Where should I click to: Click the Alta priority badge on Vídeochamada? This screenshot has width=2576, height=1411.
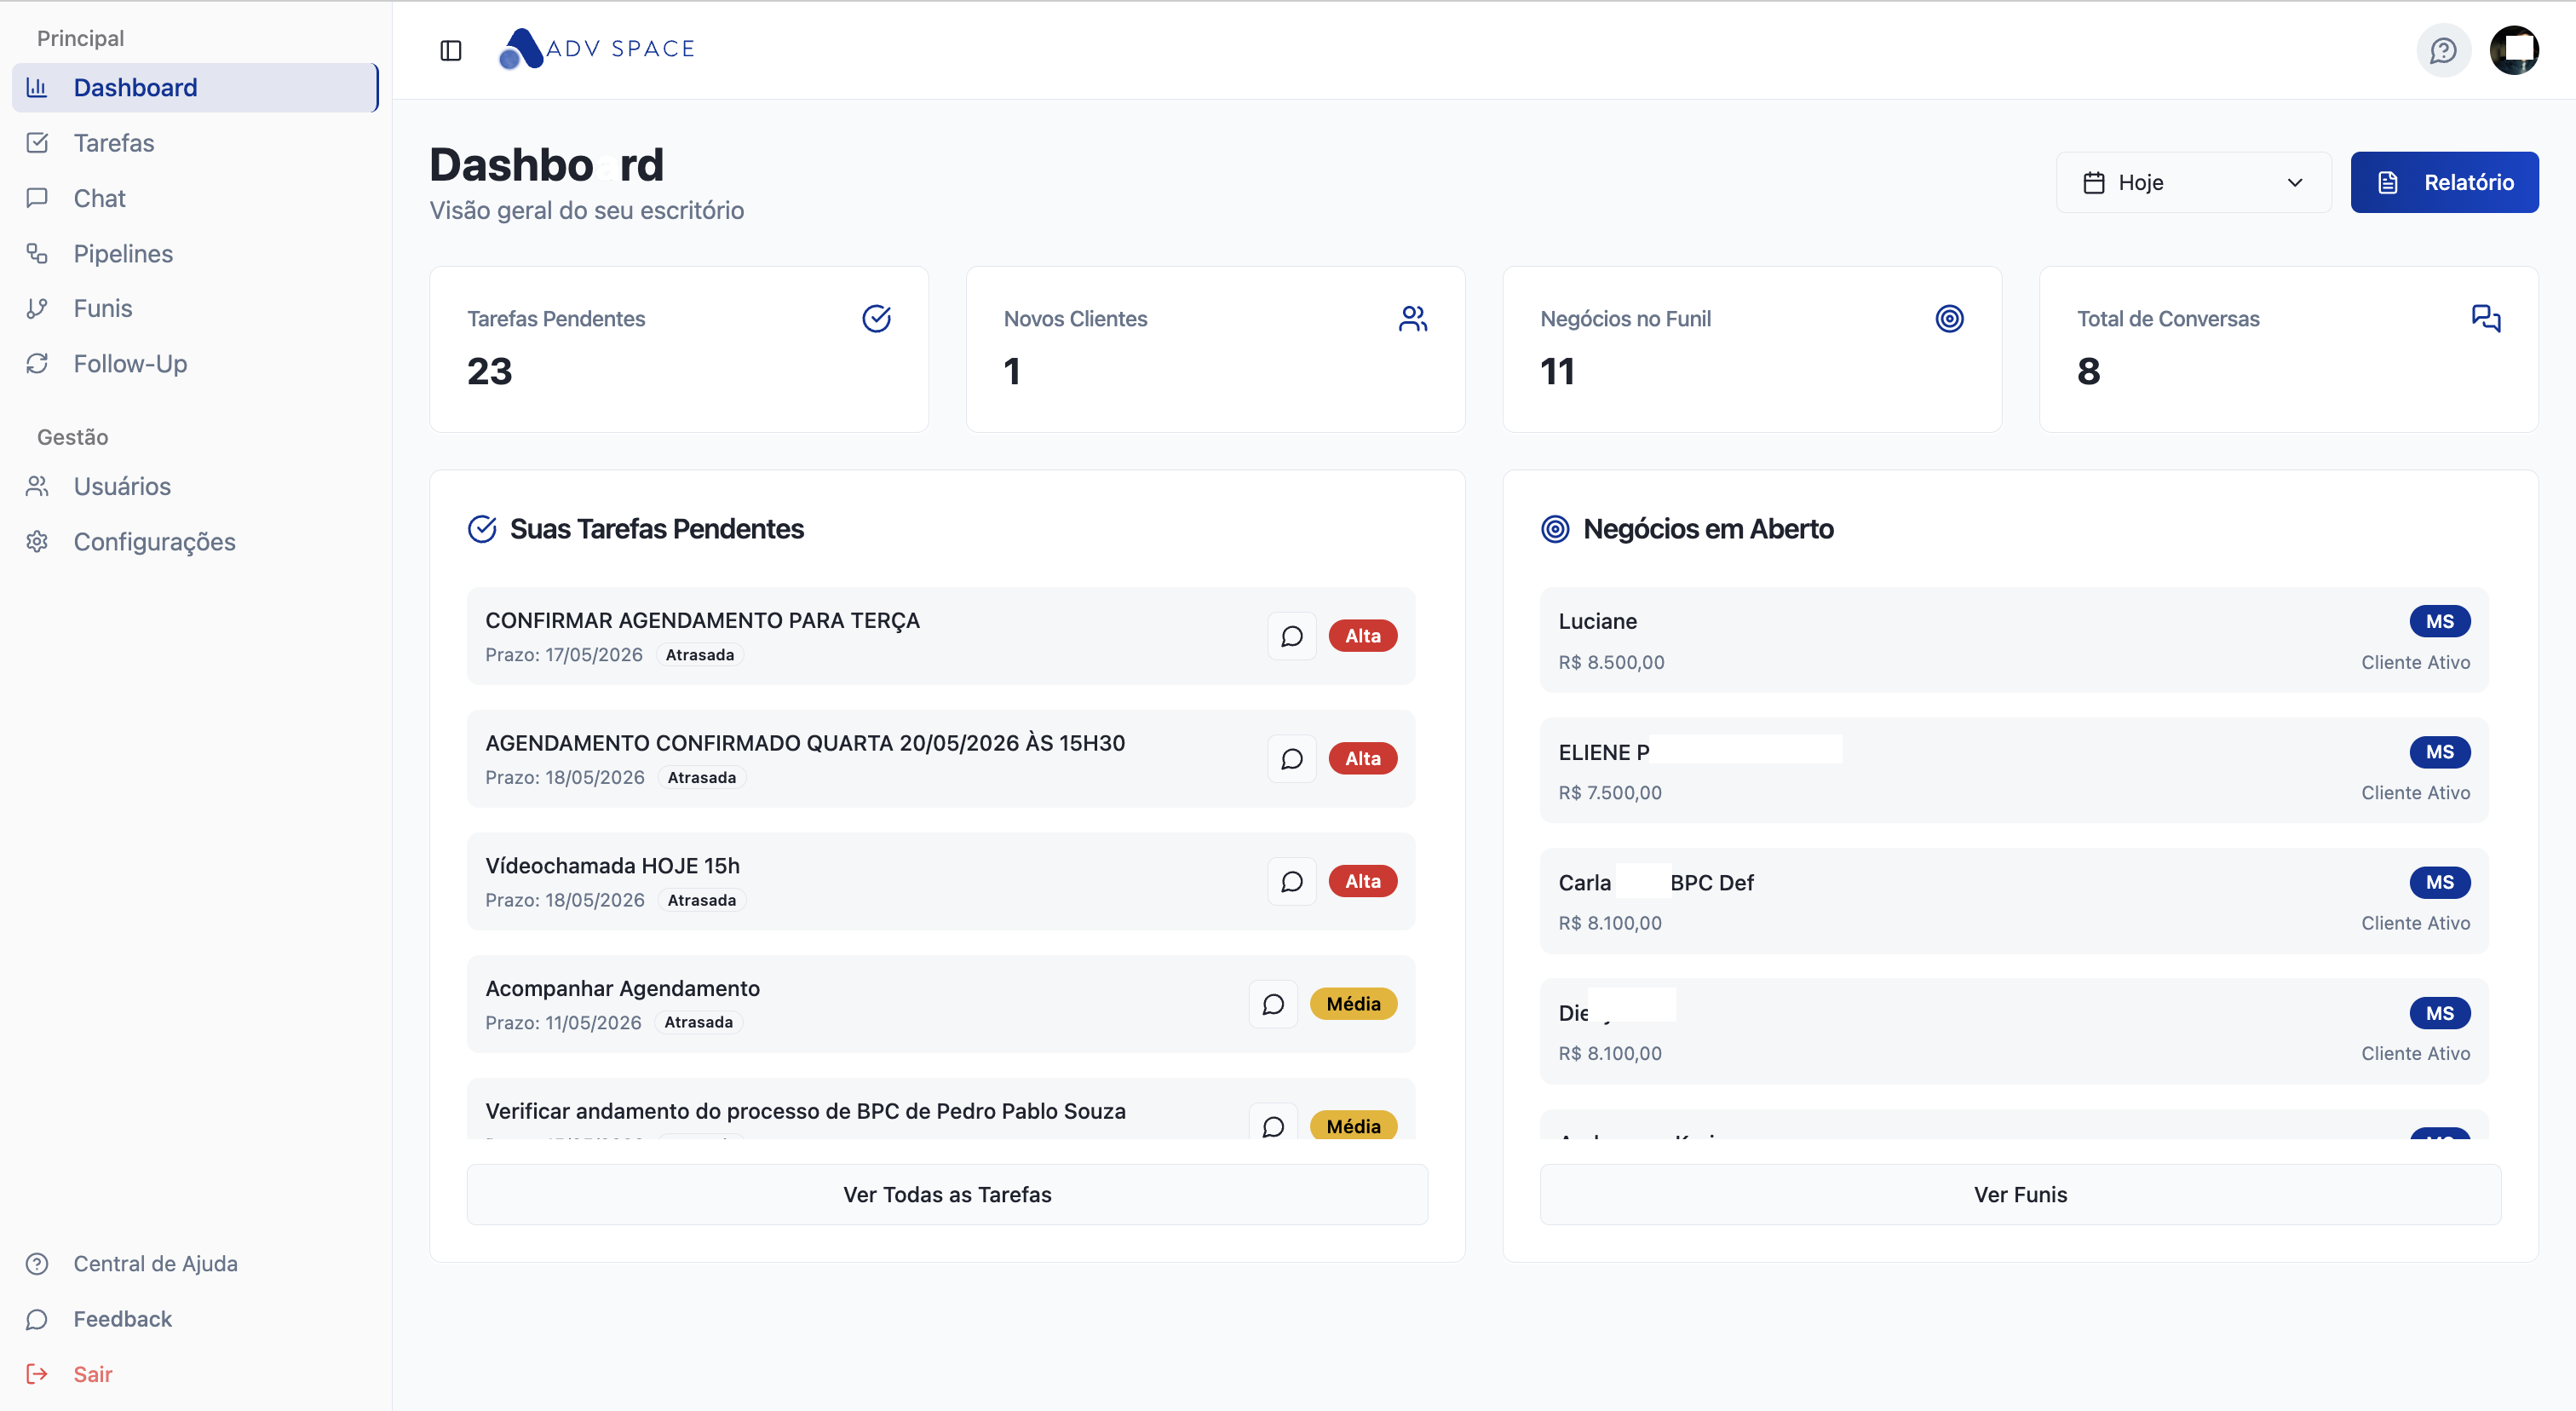(1362, 881)
